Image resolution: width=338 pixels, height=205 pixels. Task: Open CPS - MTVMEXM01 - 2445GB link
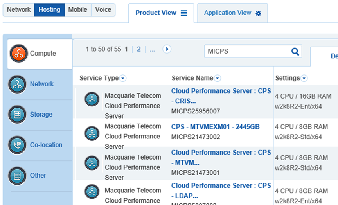[x=215, y=127]
